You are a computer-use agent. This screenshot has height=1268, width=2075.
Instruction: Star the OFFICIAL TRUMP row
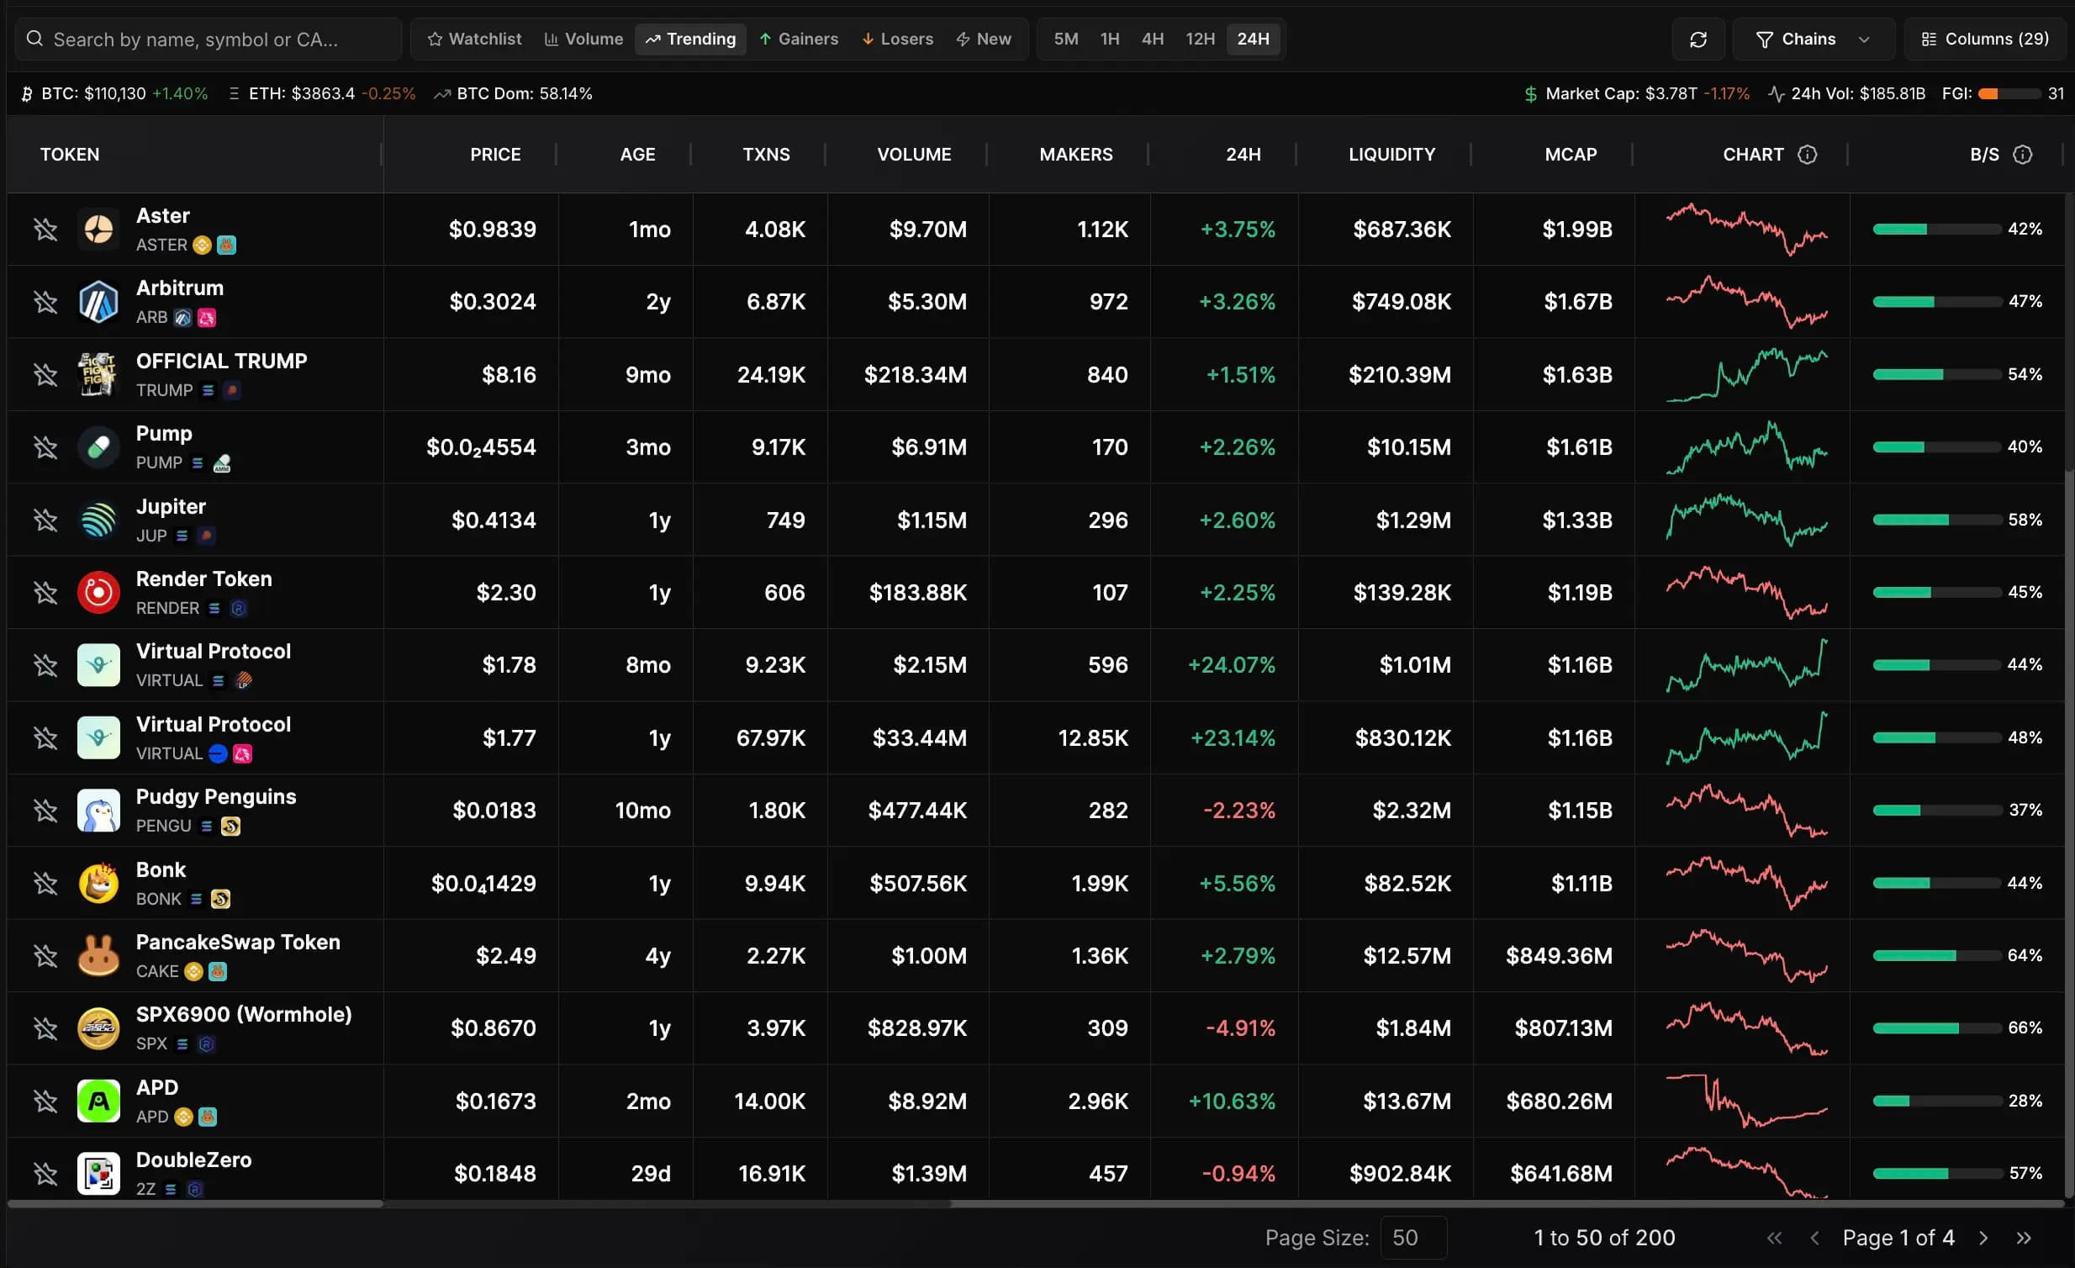point(45,374)
